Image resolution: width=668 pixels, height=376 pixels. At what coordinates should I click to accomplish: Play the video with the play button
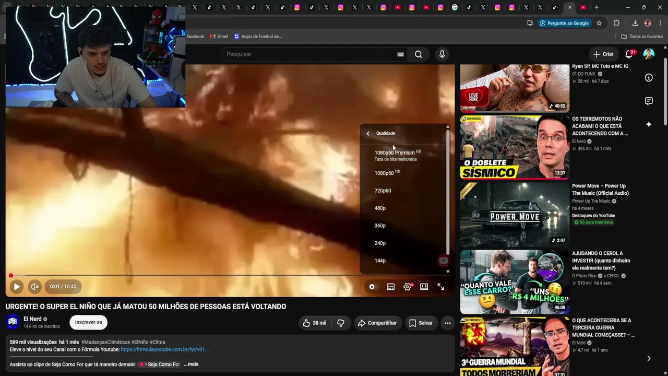[16, 287]
